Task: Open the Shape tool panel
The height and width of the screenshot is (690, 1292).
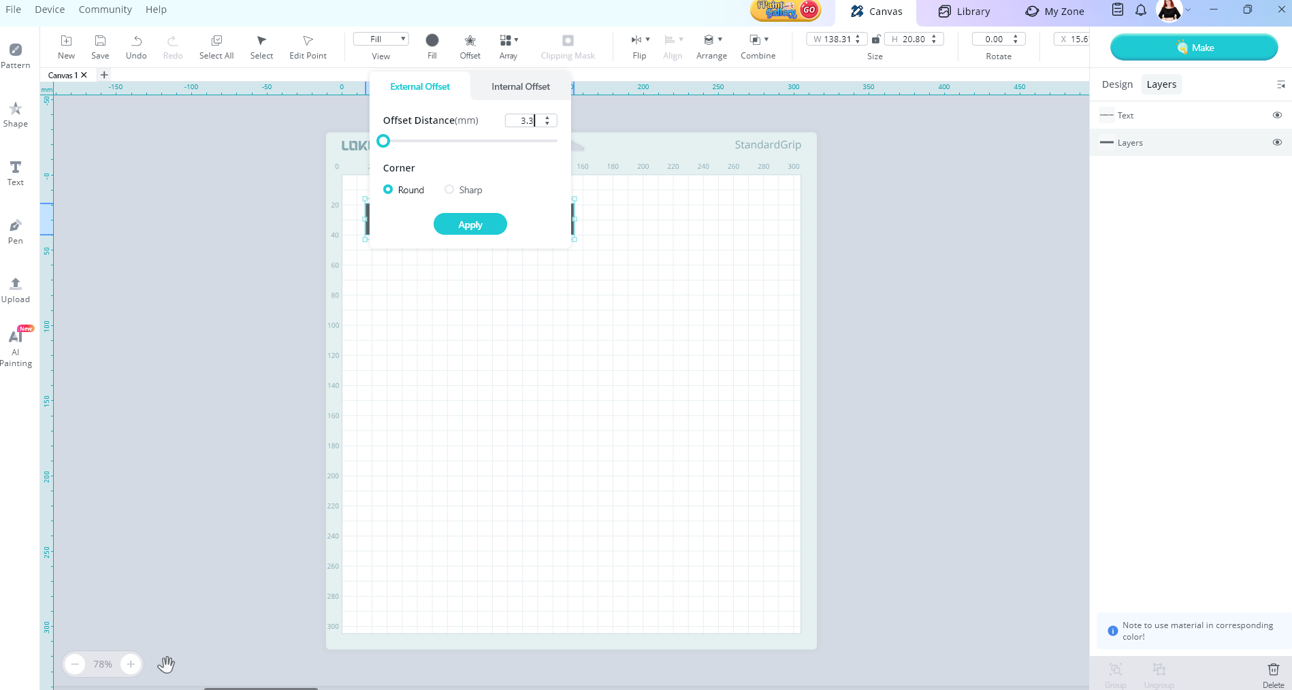Action: [x=15, y=114]
